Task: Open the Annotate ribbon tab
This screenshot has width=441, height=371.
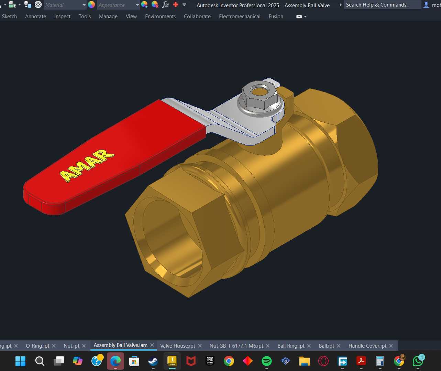Action: (x=35, y=17)
